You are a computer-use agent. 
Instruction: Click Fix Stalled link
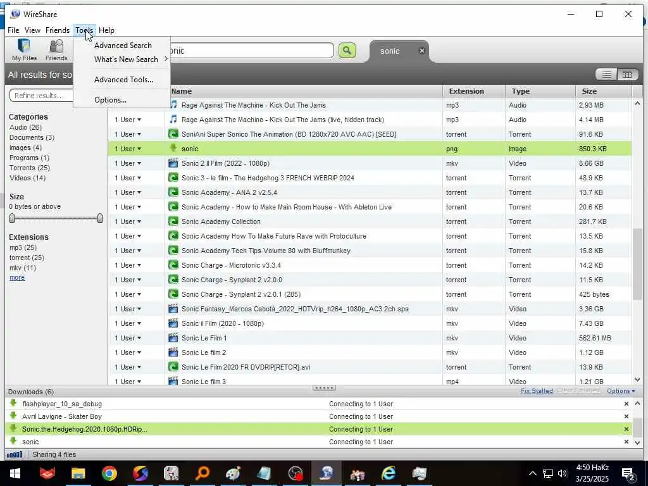click(537, 391)
